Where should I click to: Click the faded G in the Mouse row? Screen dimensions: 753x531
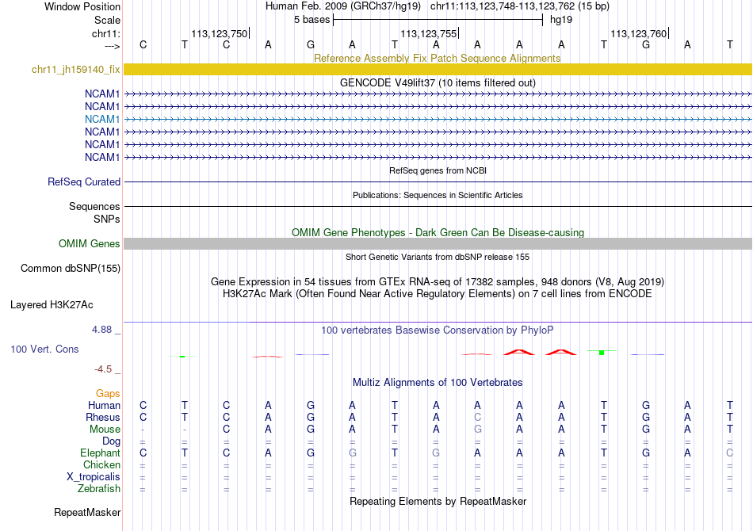tap(477, 430)
